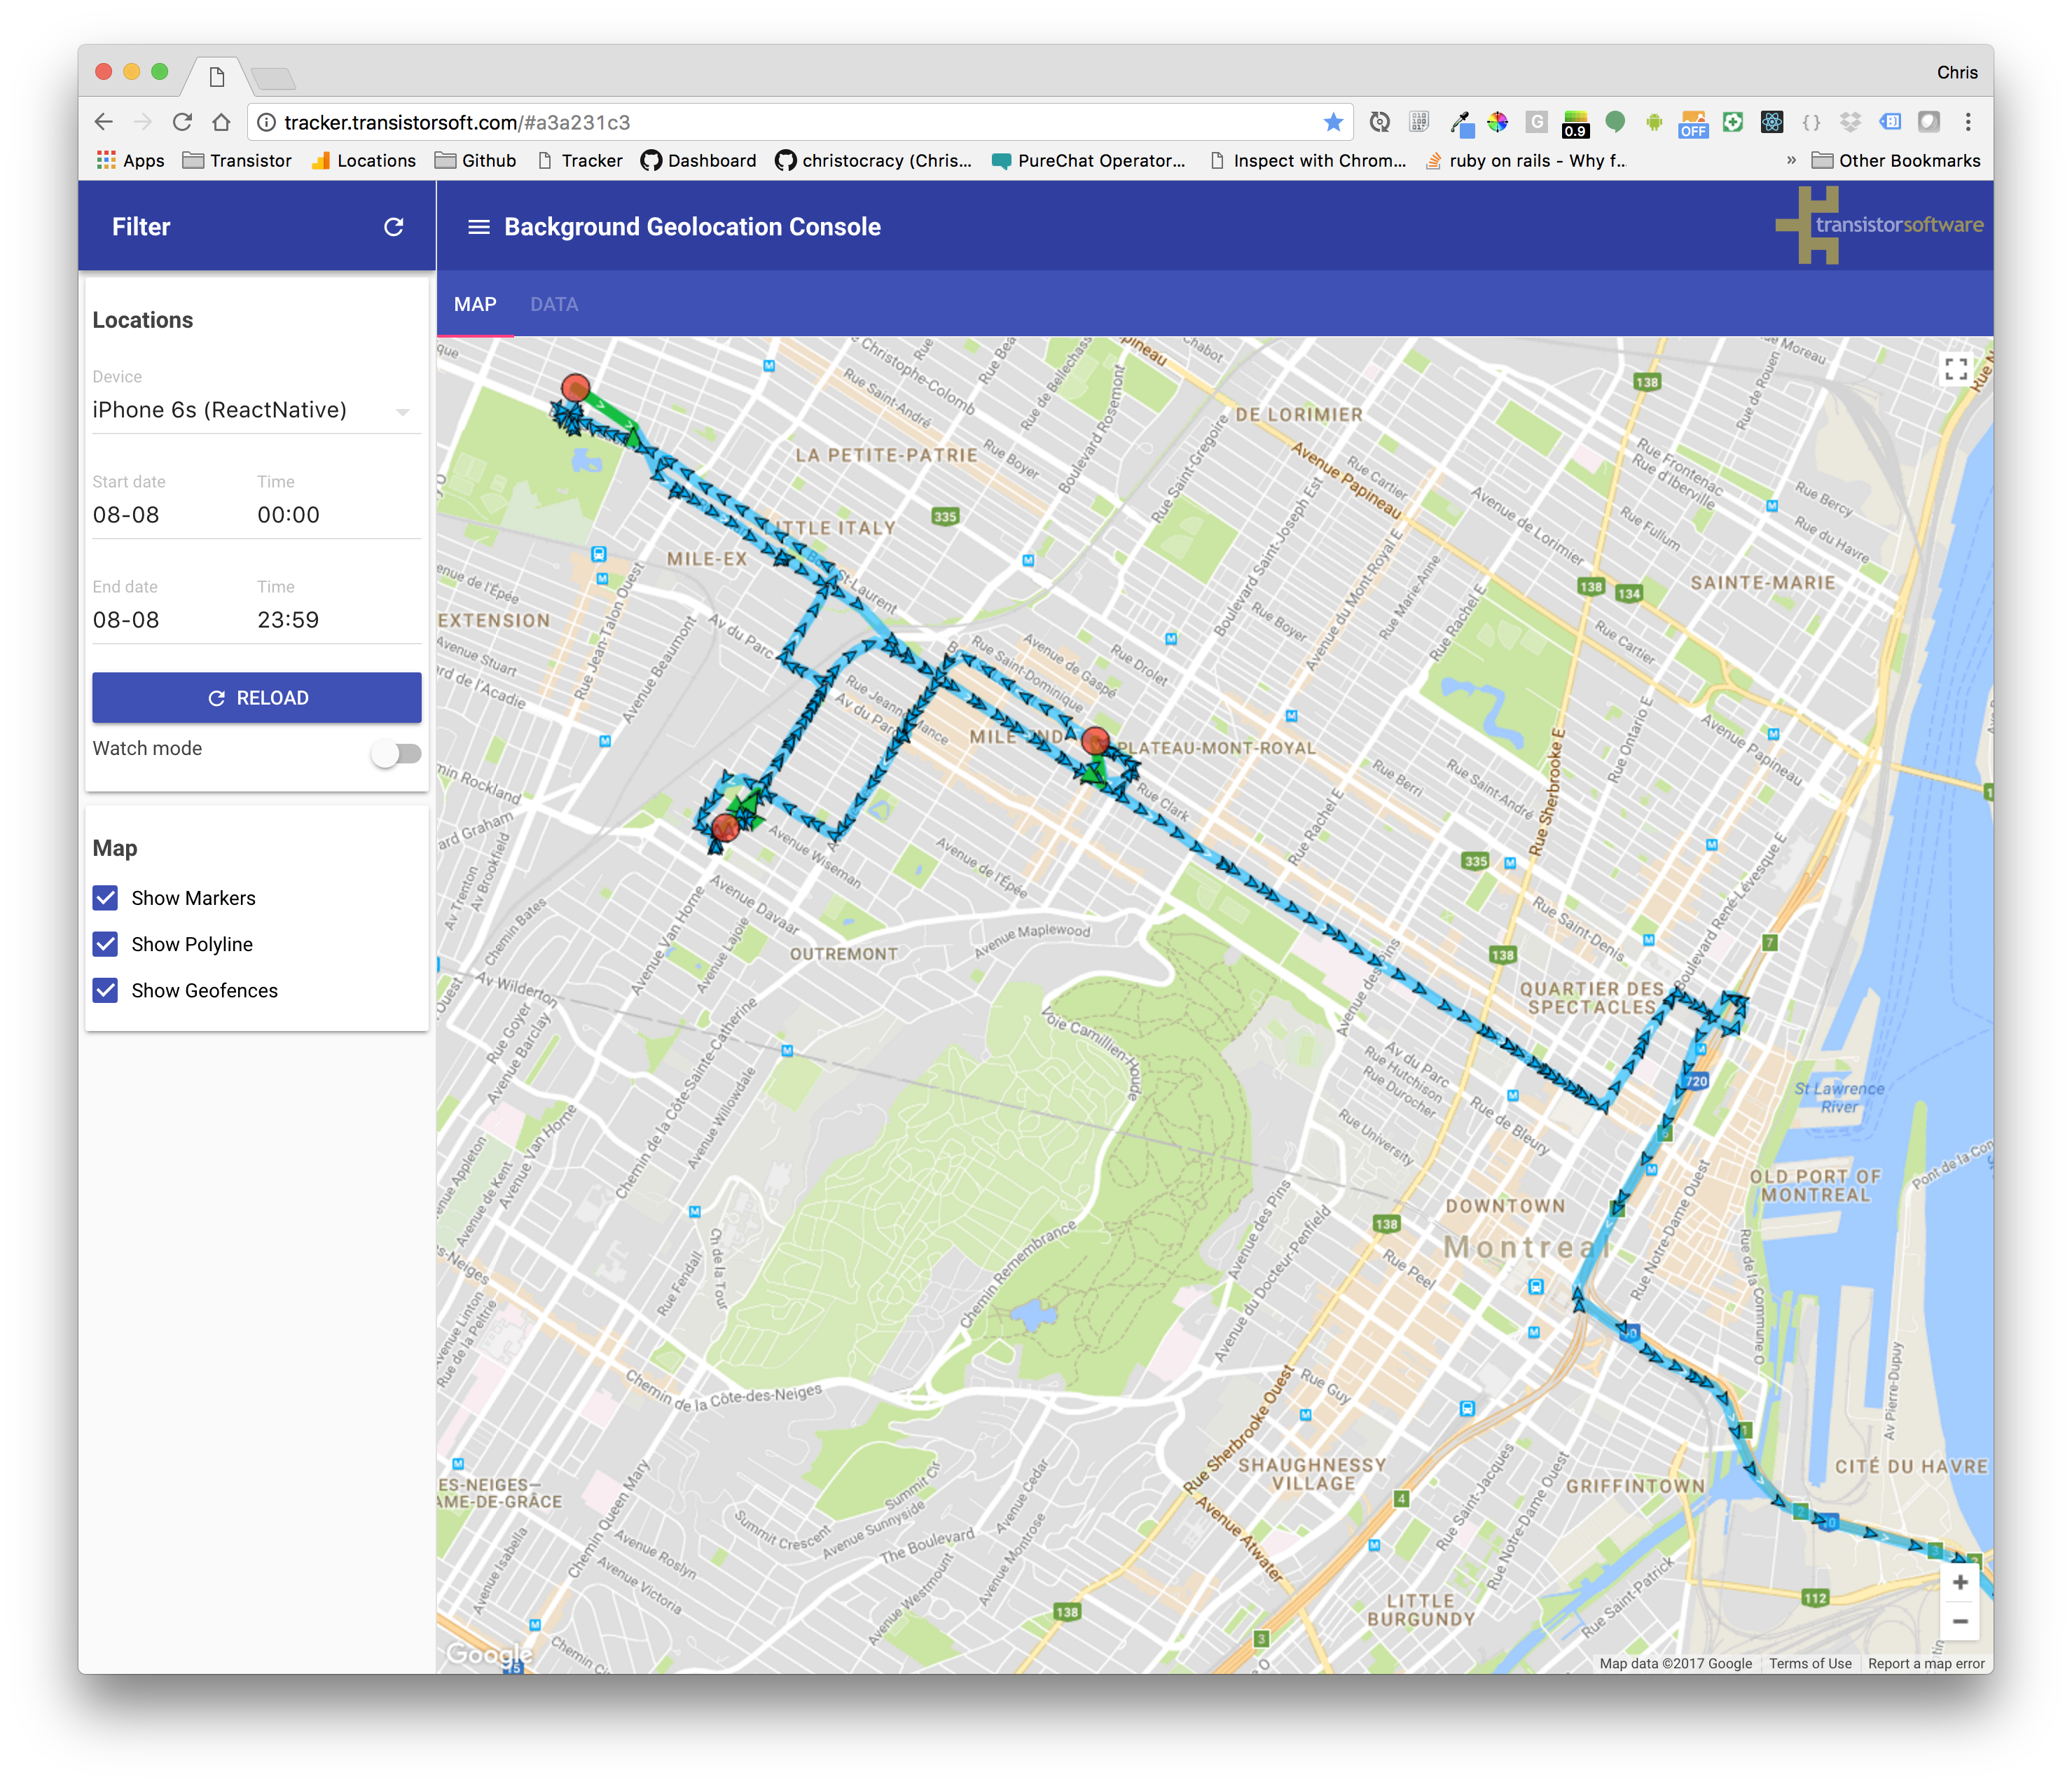Open the hamburger menu icon
Viewport: 2072px width, 1786px height.
[x=479, y=227]
